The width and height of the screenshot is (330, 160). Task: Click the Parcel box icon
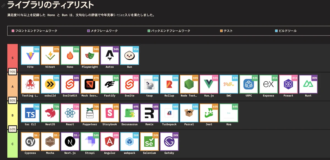[x=189, y=114]
